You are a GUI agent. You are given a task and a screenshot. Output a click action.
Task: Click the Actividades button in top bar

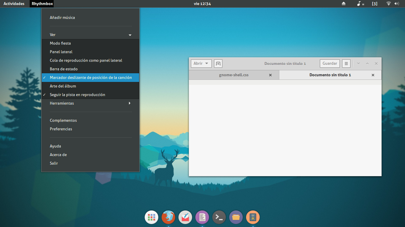pos(14,4)
